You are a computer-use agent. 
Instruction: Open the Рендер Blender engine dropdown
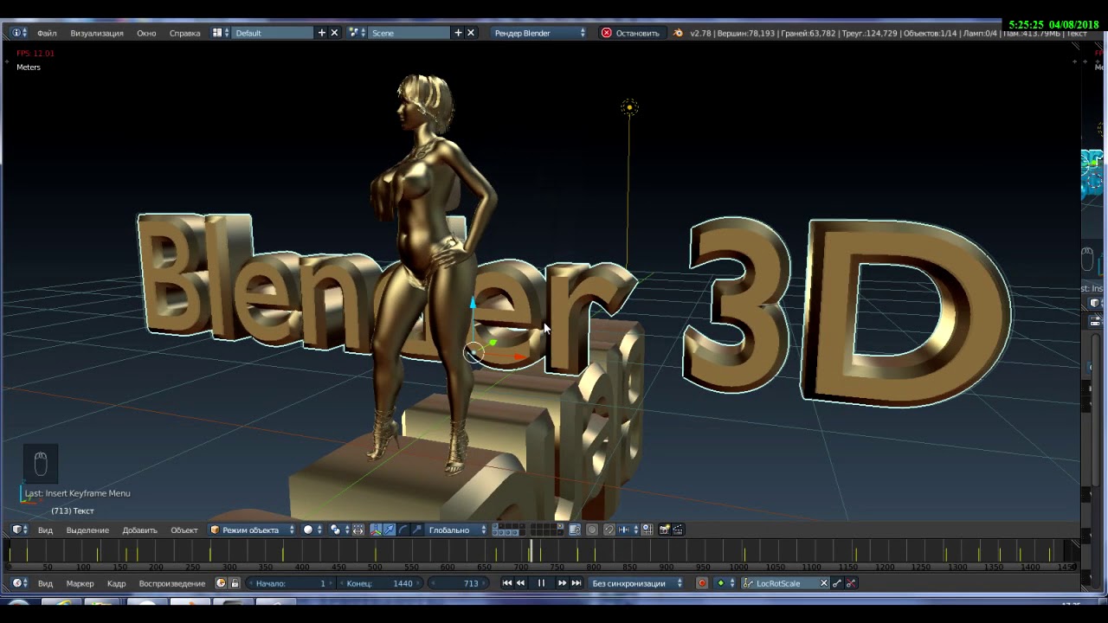[x=538, y=33]
